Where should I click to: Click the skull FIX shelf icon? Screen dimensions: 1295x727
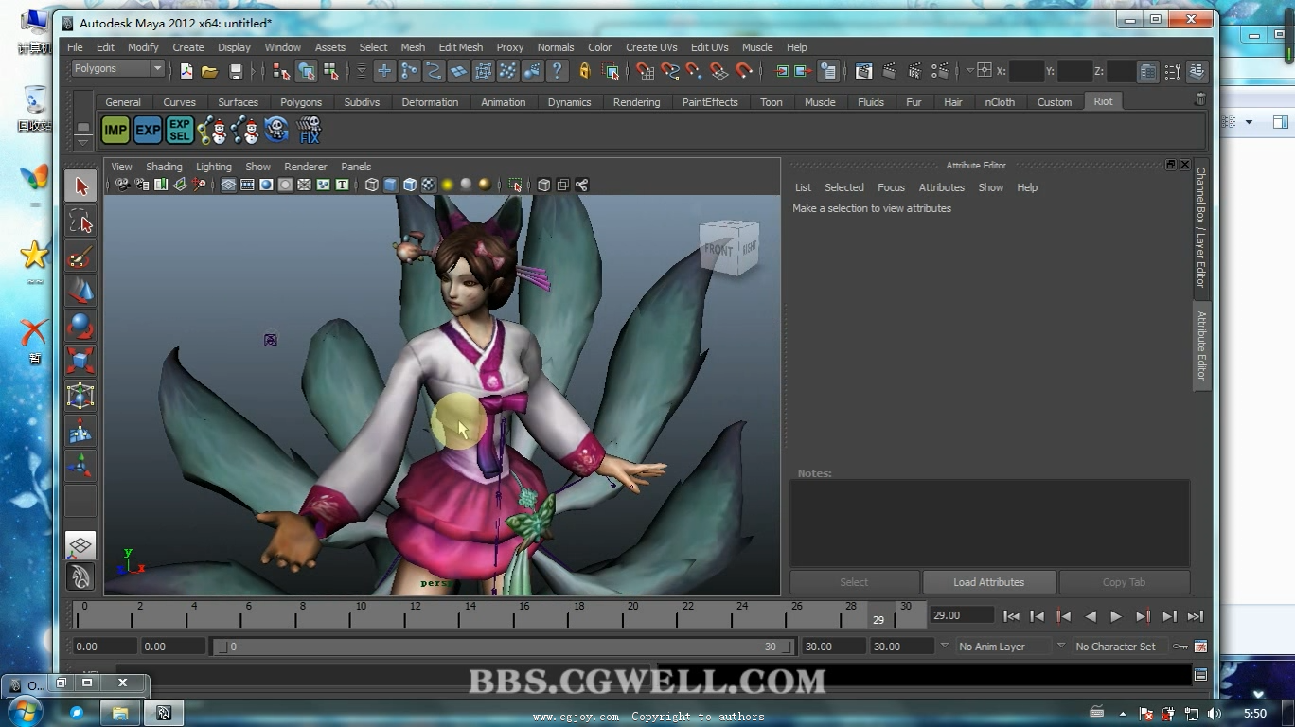click(310, 130)
